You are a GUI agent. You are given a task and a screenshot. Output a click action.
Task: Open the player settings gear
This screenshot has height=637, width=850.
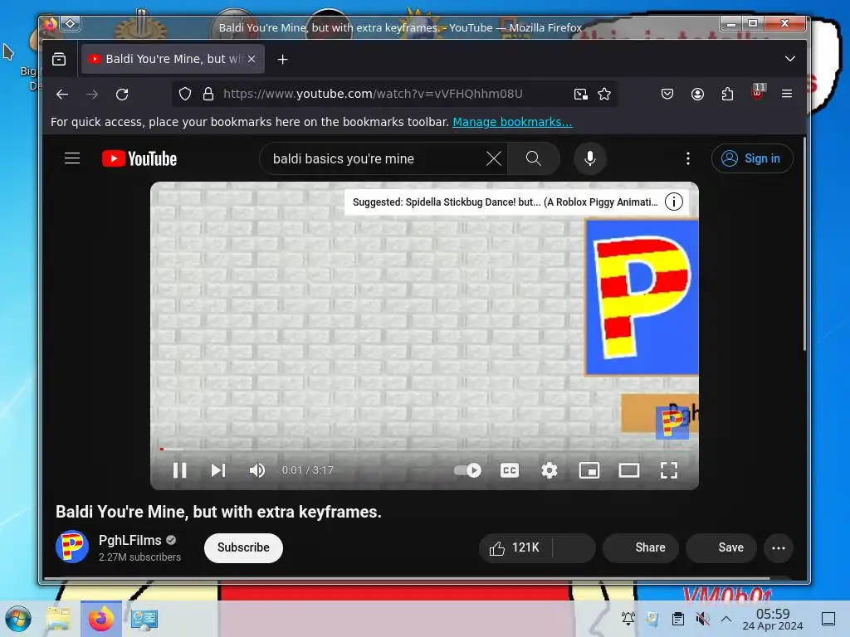[x=550, y=470]
